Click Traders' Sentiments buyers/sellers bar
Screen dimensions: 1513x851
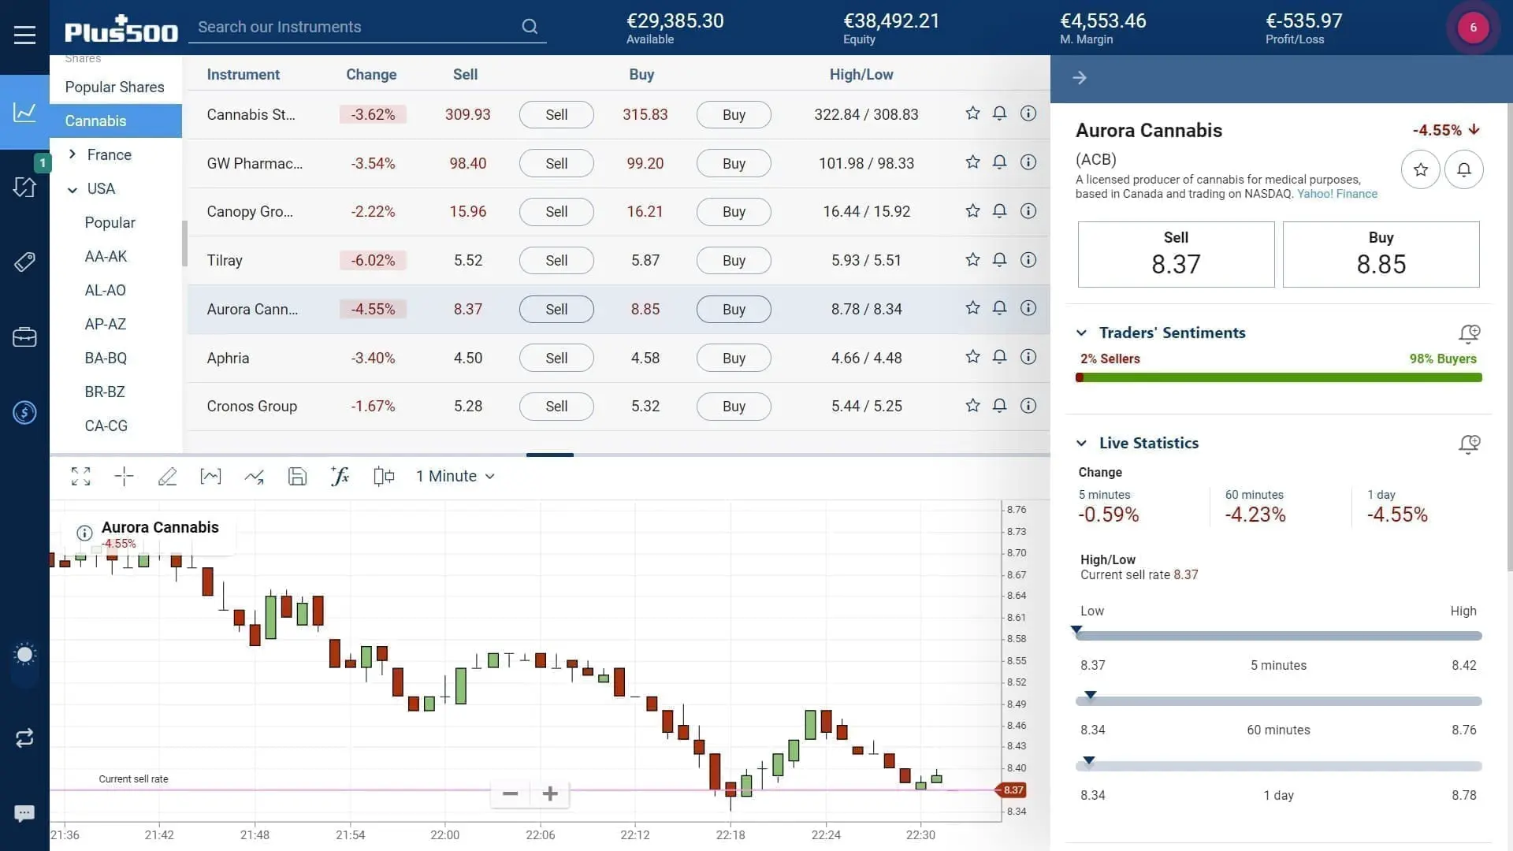[x=1278, y=377]
